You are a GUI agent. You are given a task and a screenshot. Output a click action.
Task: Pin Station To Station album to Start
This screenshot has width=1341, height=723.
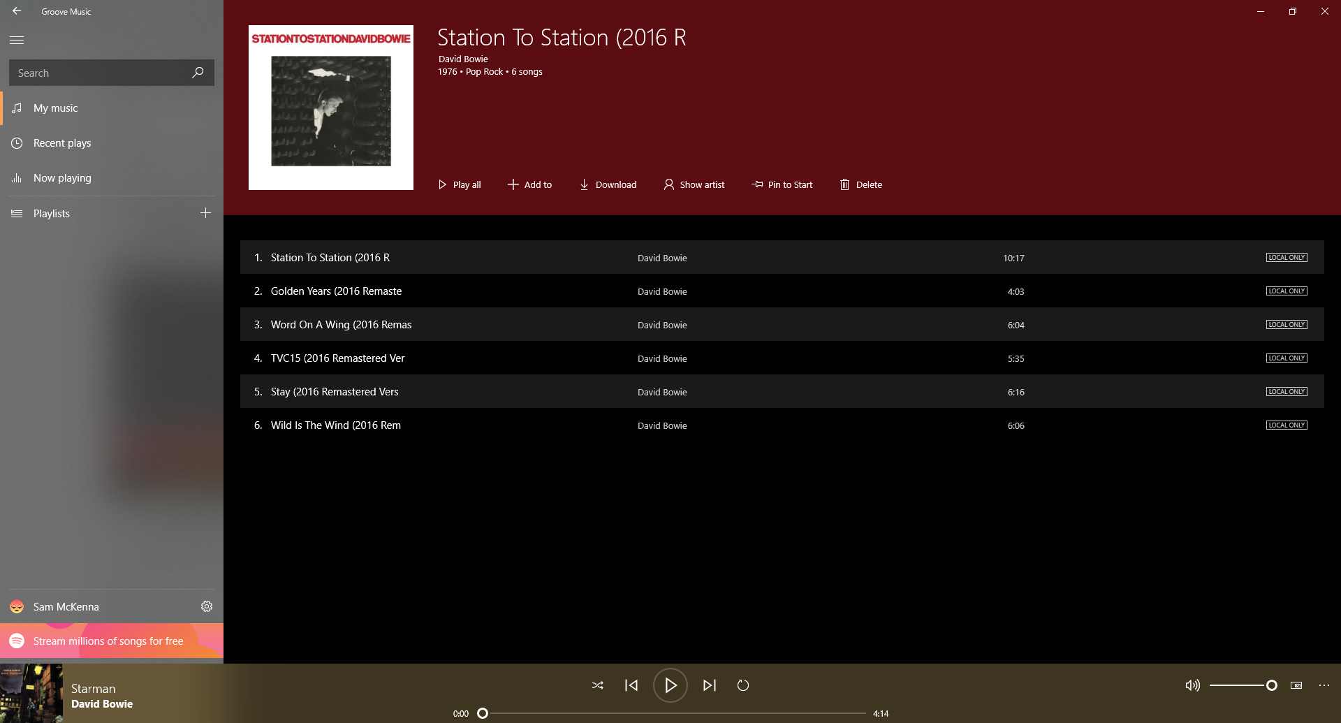[x=782, y=184]
